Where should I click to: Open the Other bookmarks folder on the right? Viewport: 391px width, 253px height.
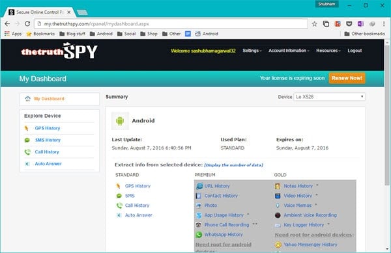point(364,34)
